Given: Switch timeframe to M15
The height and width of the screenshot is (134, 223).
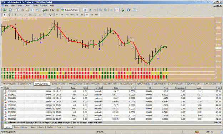Looking at the screenshot, I should pos(67,15).
